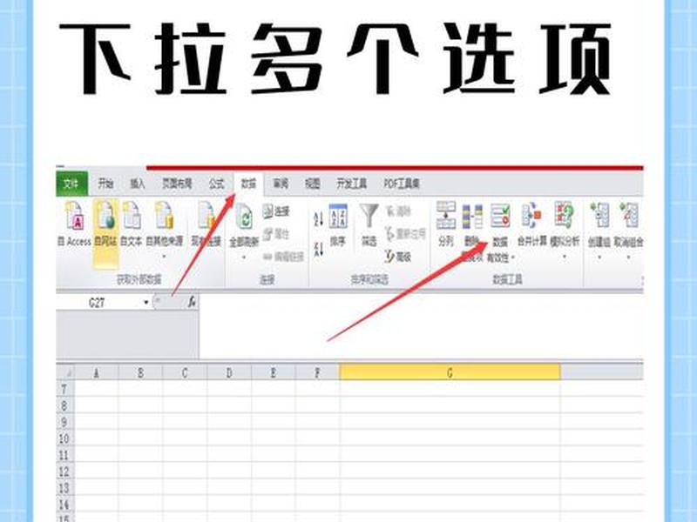Open the Name Box dropdown arrow
697x522 pixels.
pos(146,303)
